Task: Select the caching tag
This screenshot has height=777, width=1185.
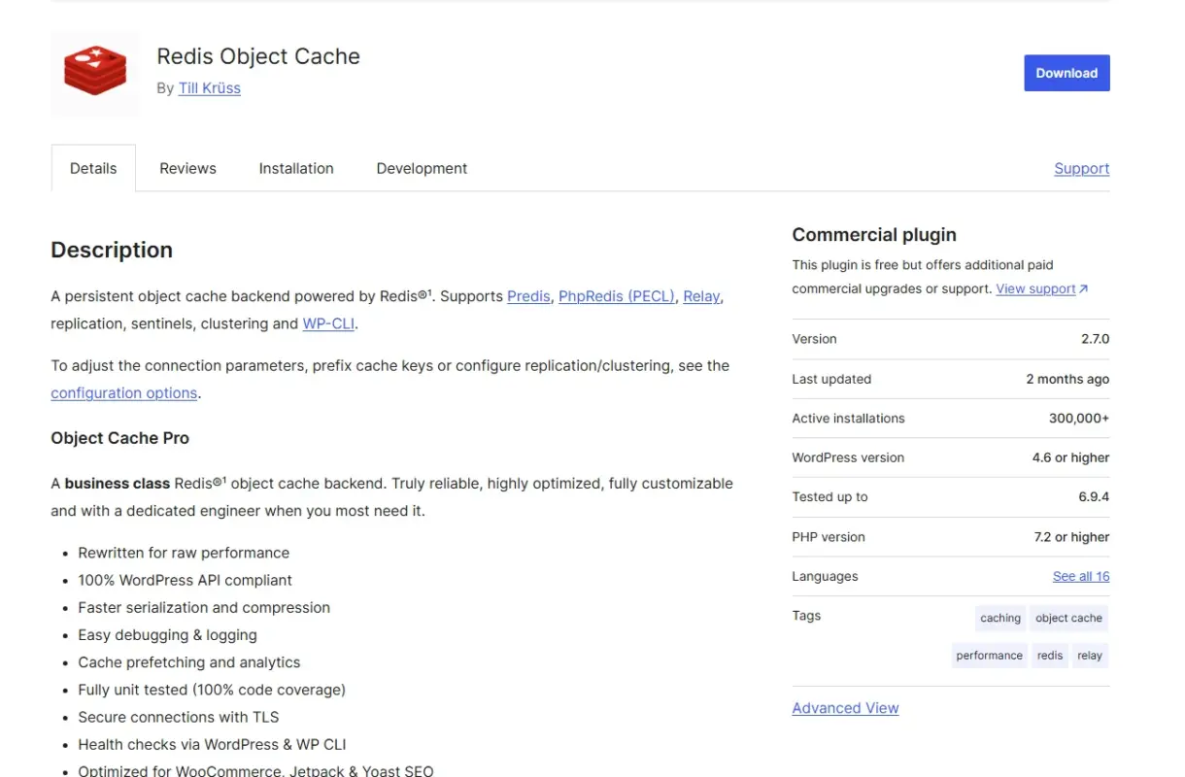Action: coord(1000,618)
